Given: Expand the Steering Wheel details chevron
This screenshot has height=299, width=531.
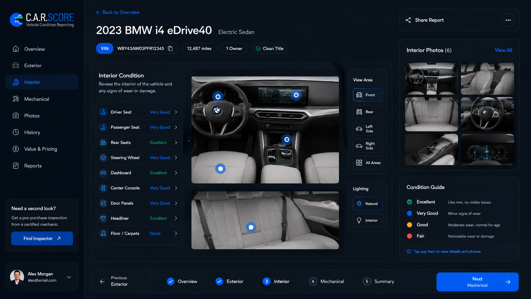Looking at the screenshot, I should click(176, 158).
